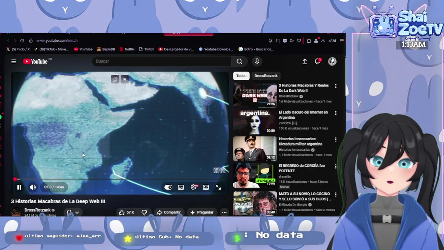Toggle subtitles/captions in the player

181,187
